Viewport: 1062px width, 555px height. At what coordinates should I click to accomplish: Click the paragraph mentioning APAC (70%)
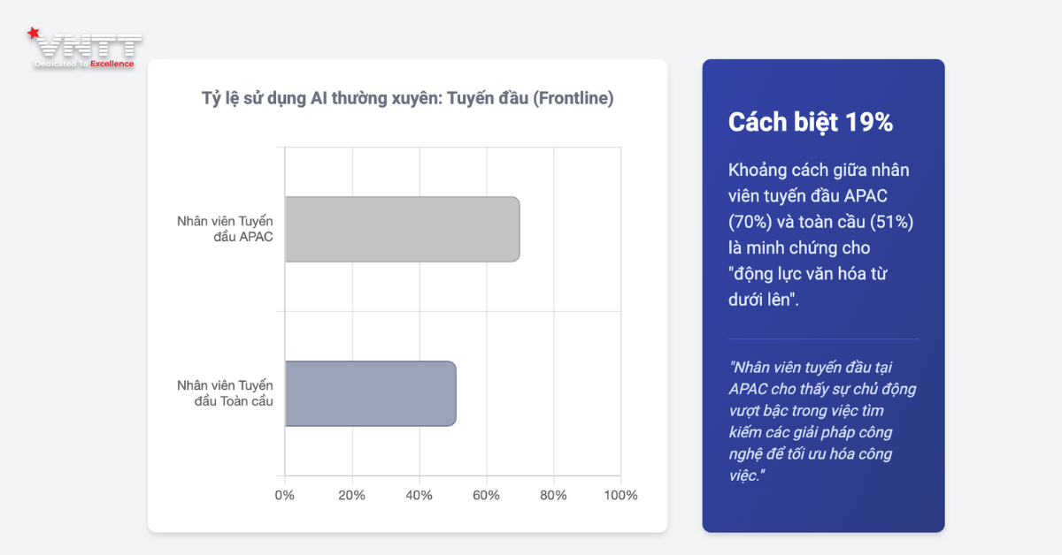coord(820,234)
